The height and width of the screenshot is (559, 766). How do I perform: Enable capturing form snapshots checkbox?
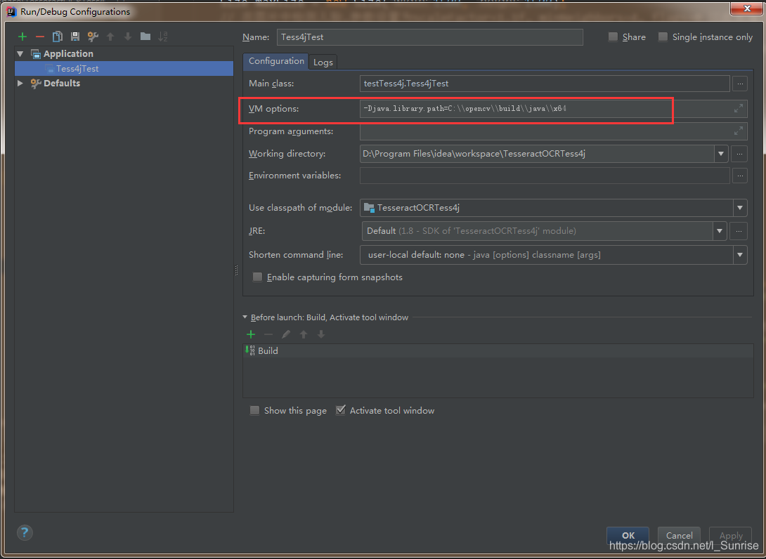pos(257,277)
